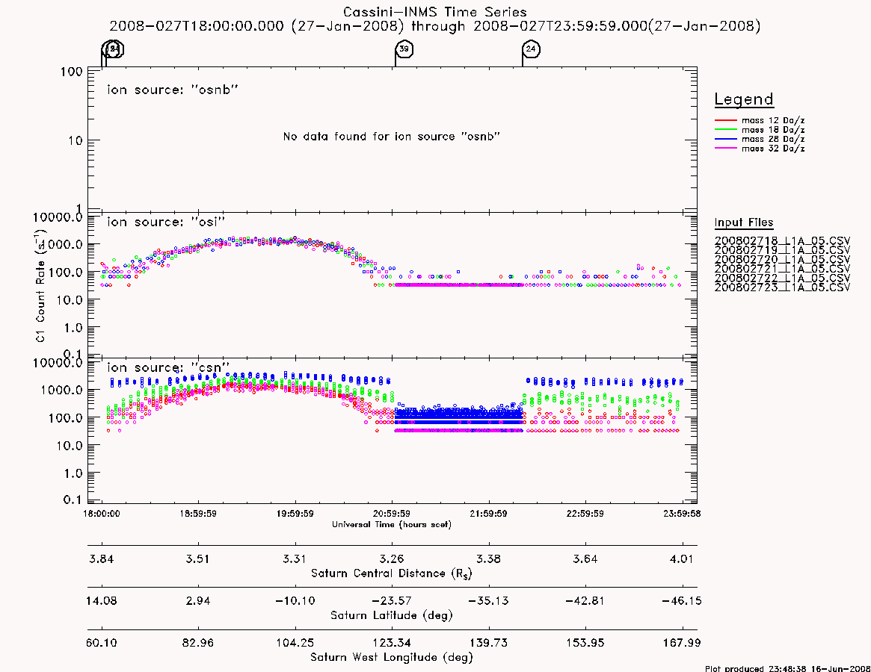Image resolution: width=871 pixels, height=672 pixels.
Task: Click the -46.15 latitude value
Action: click(x=682, y=601)
